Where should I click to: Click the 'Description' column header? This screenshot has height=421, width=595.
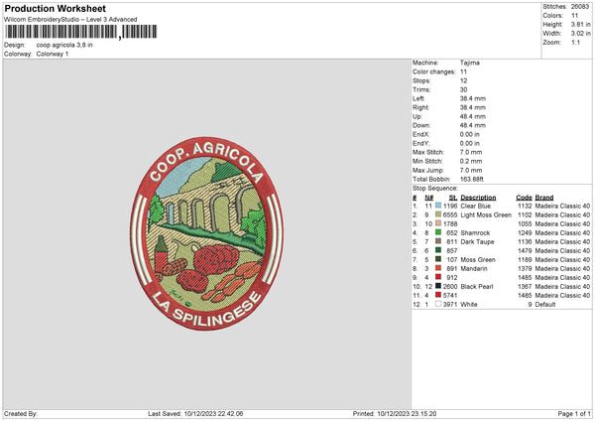[478, 198]
